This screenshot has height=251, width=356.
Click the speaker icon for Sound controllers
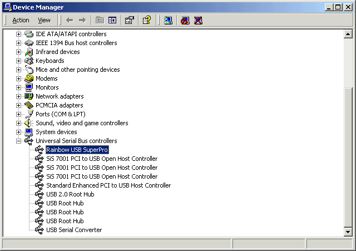(x=29, y=123)
